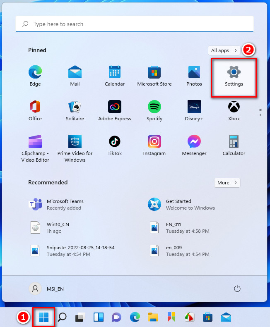Open the Edge pinned app

click(x=35, y=76)
